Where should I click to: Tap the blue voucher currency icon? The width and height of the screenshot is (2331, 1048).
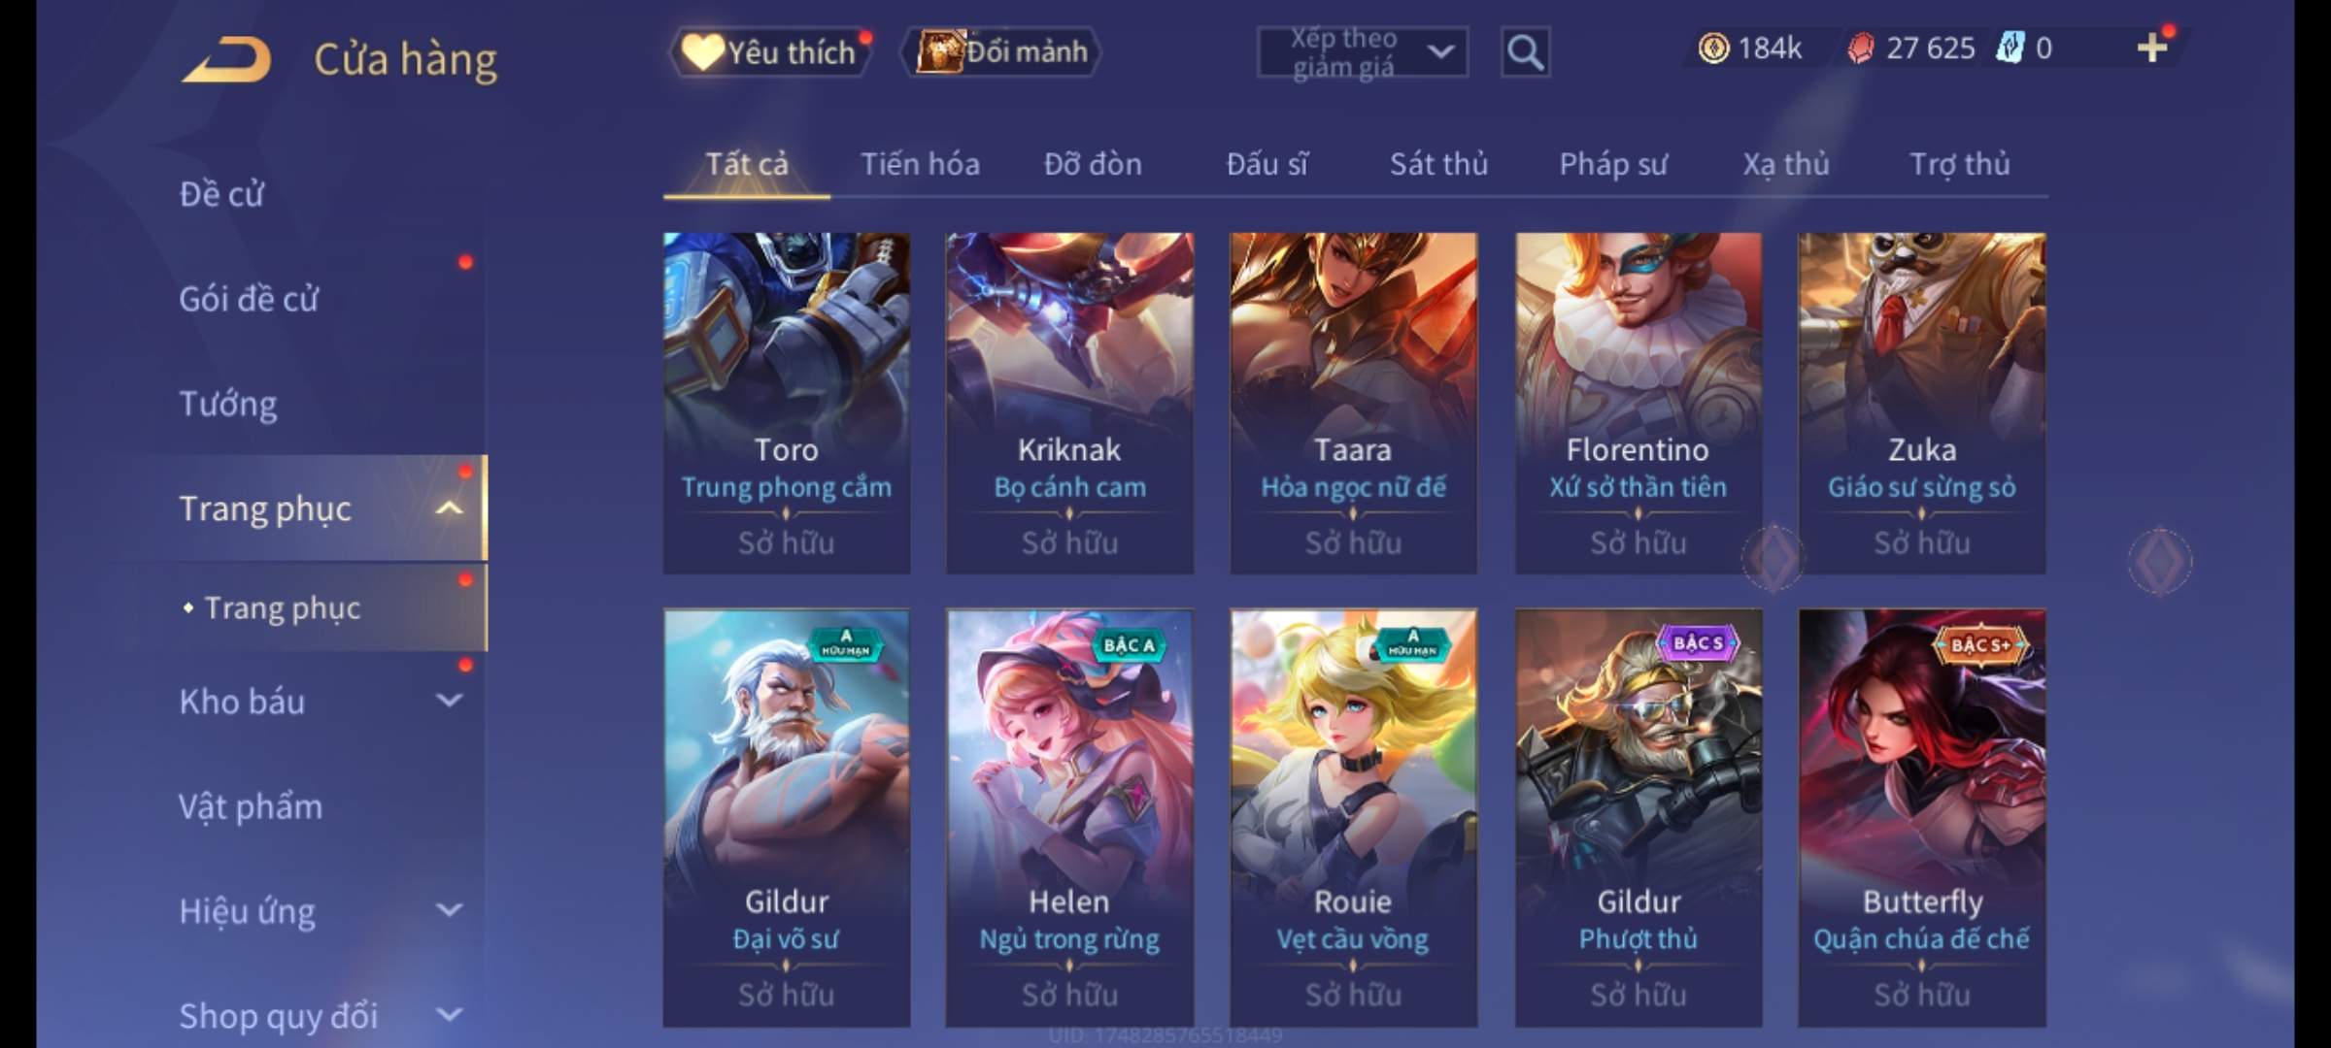click(2010, 49)
